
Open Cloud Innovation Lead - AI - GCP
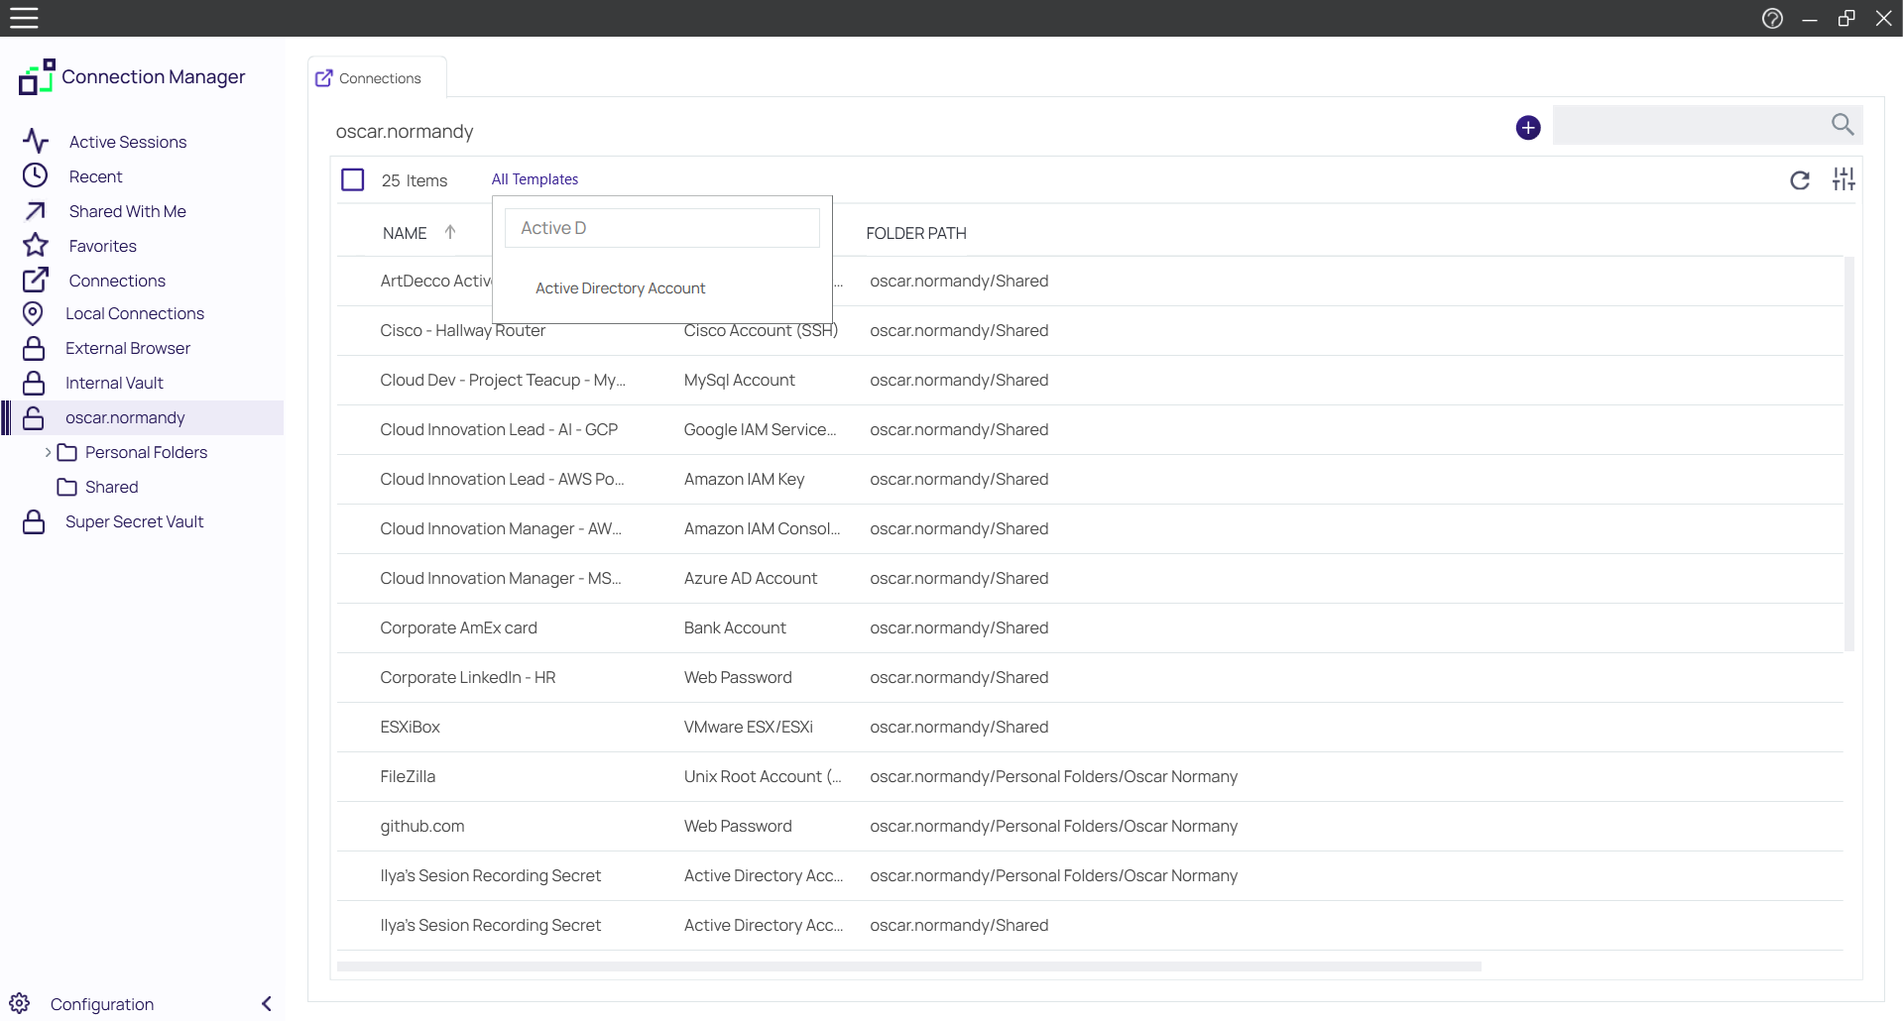click(1089, 429)
